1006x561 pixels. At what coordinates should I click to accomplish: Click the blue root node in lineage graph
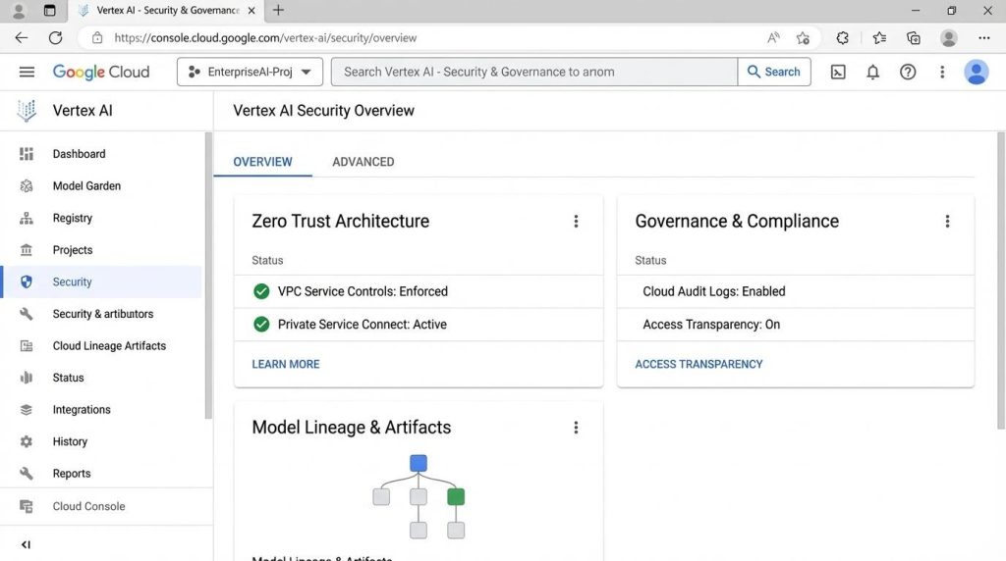click(x=419, y=463)
